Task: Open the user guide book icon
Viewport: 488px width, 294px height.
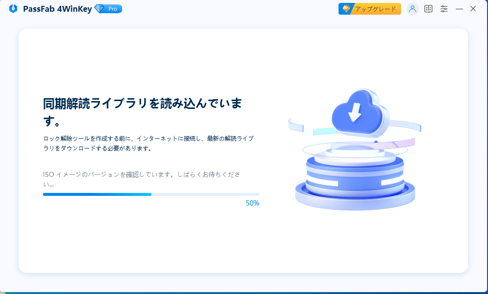Action: coord(428,9)
